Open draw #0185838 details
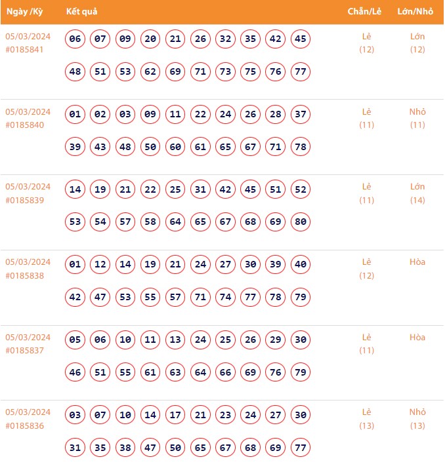445x470 pixels. tap(24, 275)
